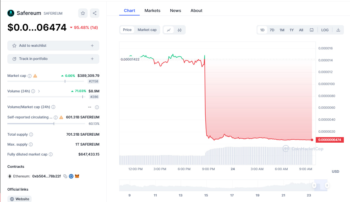Click the plus icon in Track in portfolio
Screen dimensions: 350x202
(x=92, y=59)
